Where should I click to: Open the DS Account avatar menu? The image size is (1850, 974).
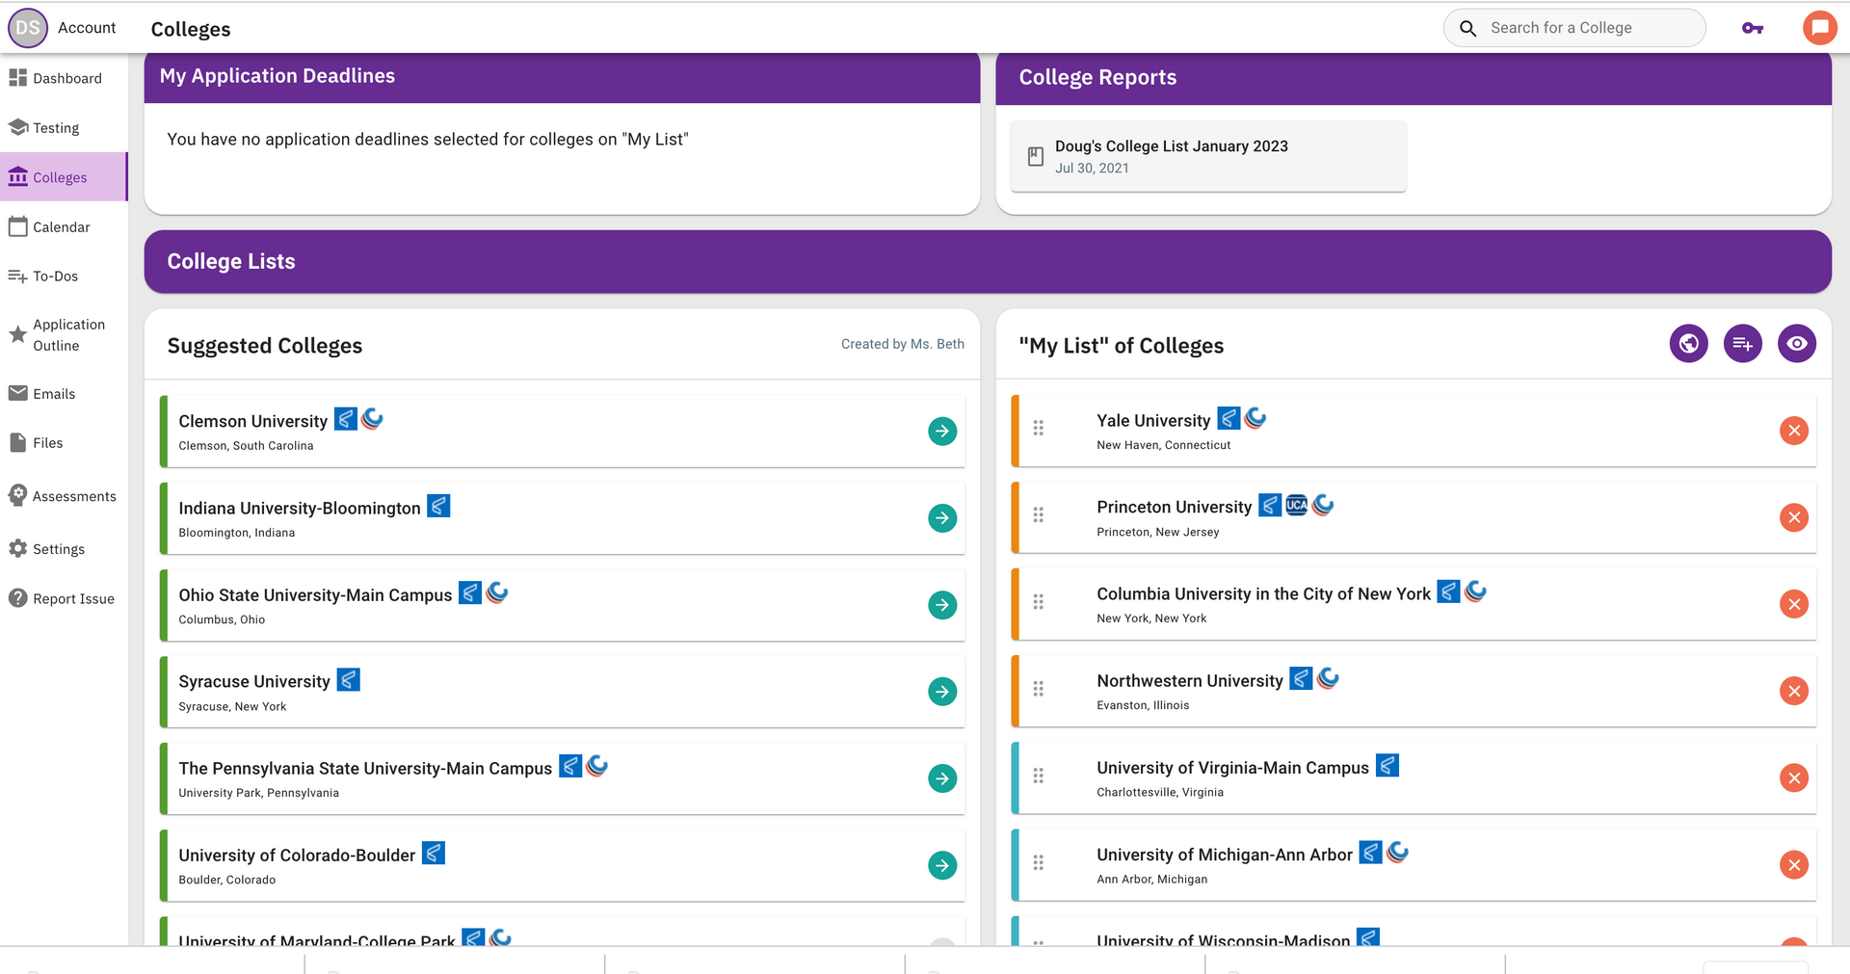point(28,28)
